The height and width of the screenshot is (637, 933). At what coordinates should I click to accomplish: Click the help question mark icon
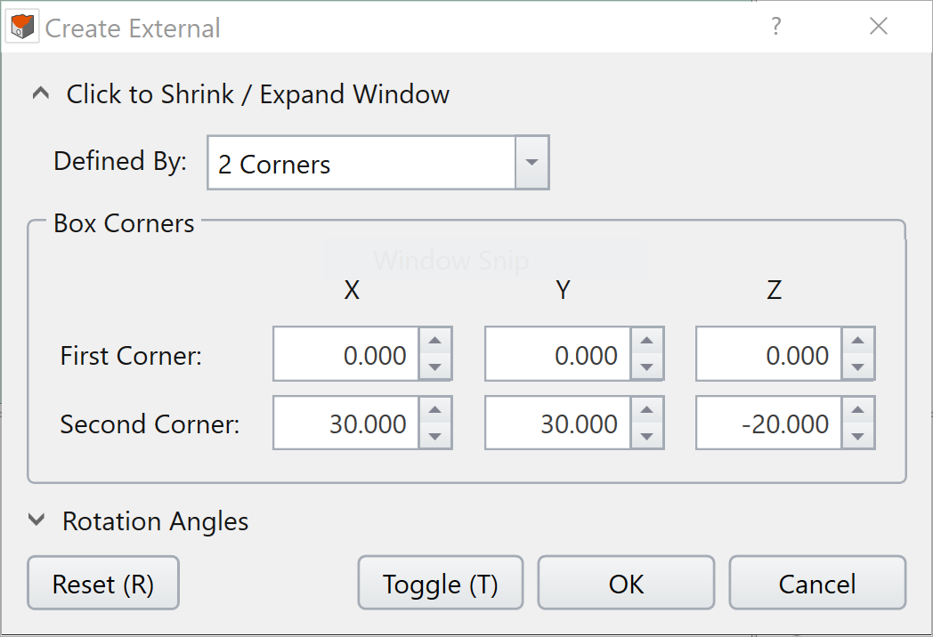[775, 27]
